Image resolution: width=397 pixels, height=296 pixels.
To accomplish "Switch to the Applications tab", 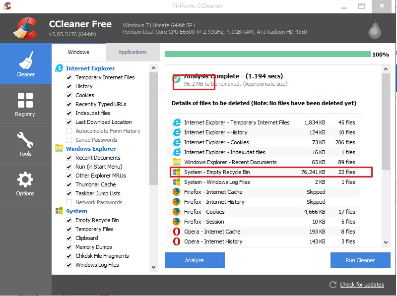I will [132, 52].
